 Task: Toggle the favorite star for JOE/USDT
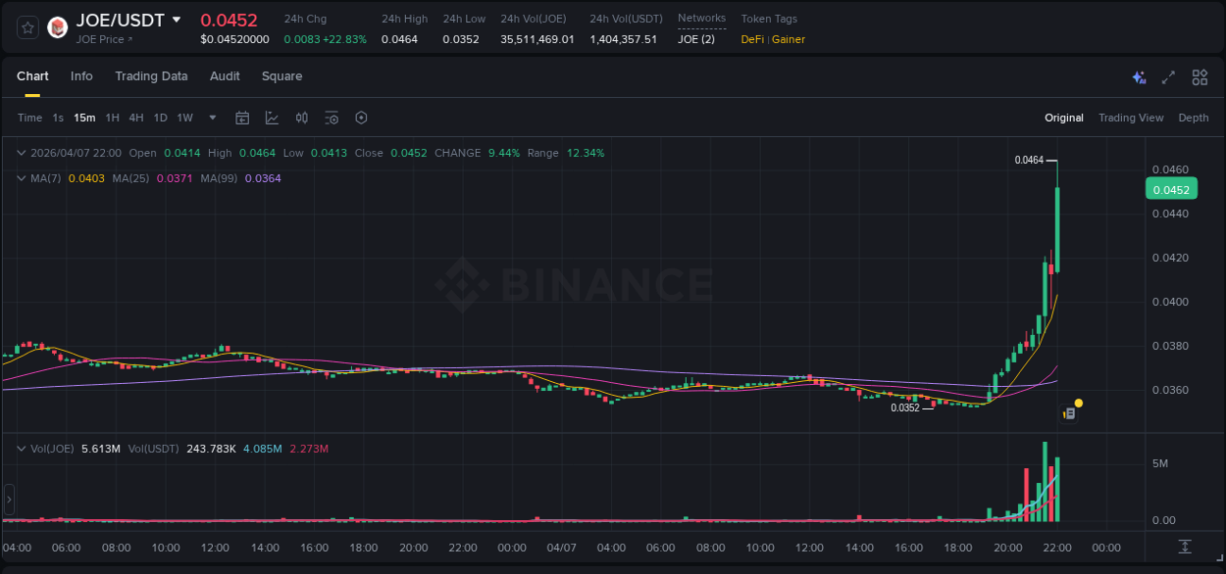pos(26,26)
